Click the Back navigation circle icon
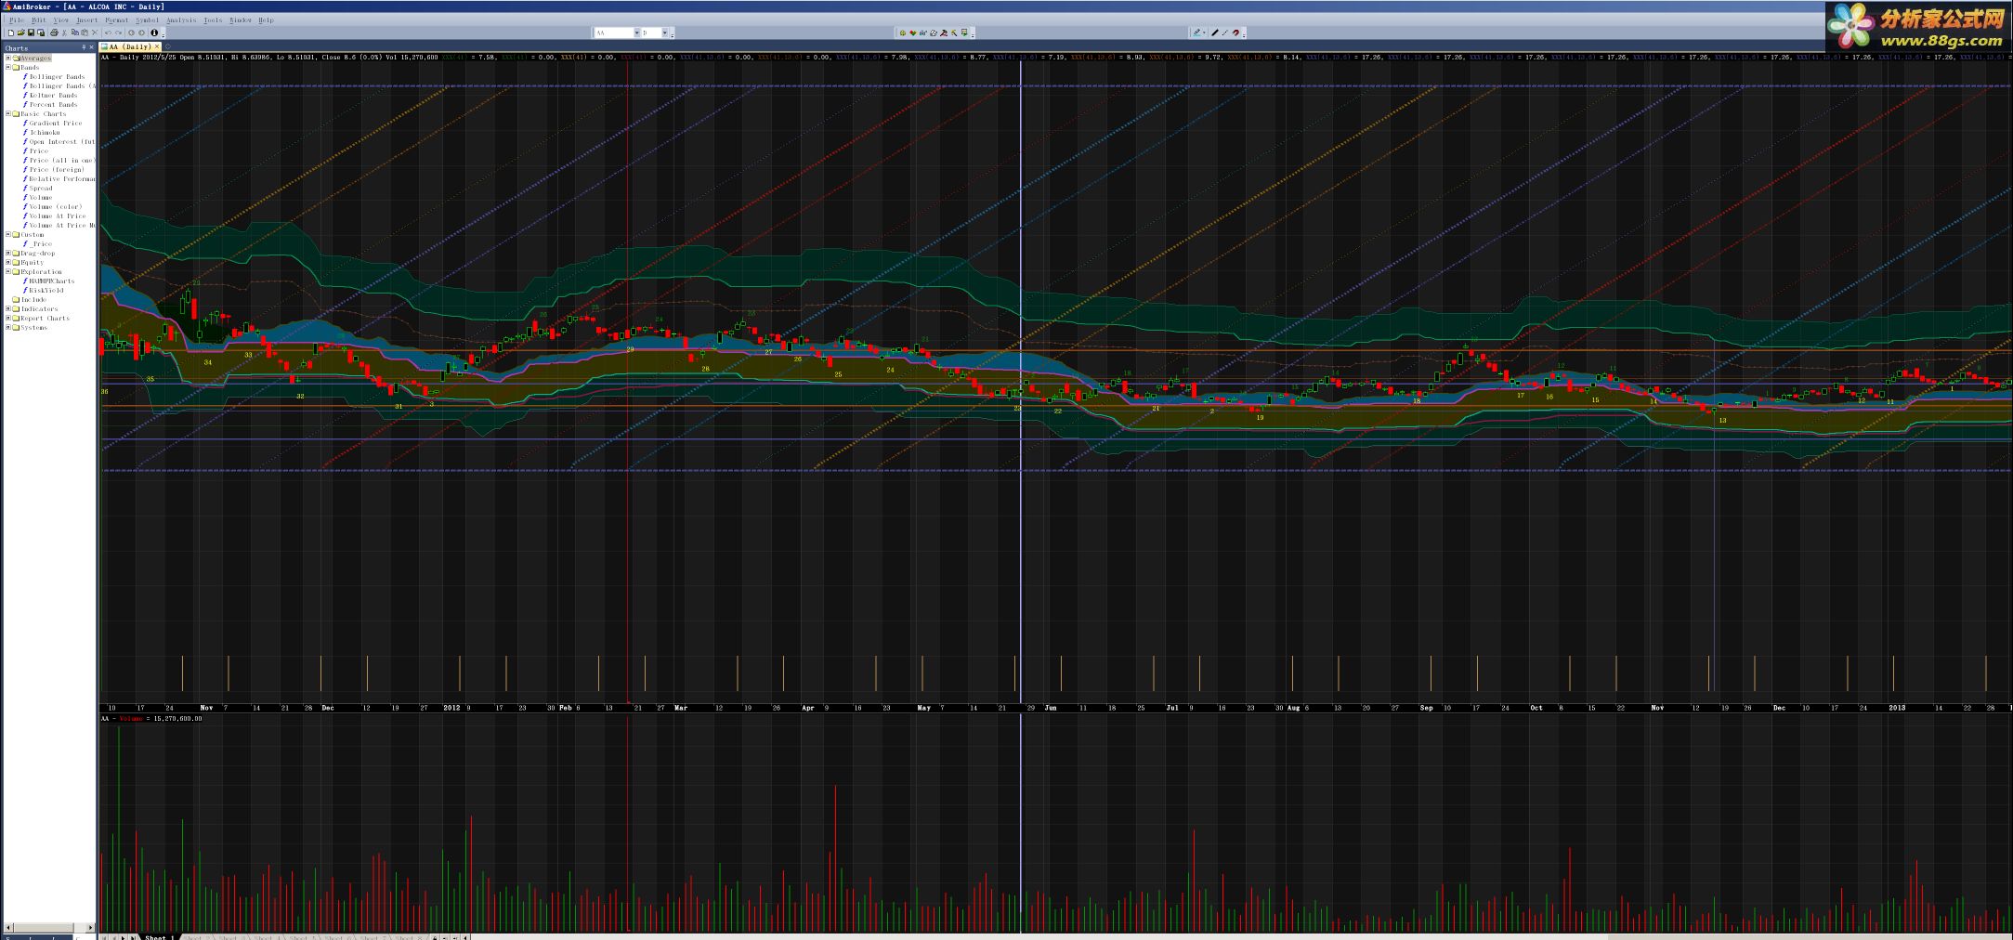This screenshot has width=2013, height=940. coord(131,33)
